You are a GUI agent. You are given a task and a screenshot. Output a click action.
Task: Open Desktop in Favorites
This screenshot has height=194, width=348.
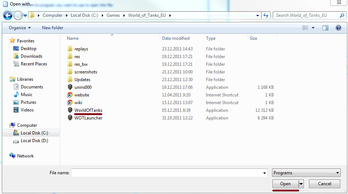click(28, 48)
